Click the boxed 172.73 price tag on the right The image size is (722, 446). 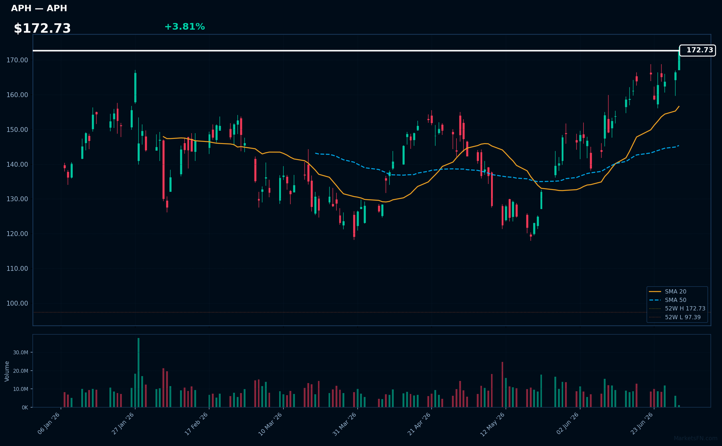(x=697, y=50)
